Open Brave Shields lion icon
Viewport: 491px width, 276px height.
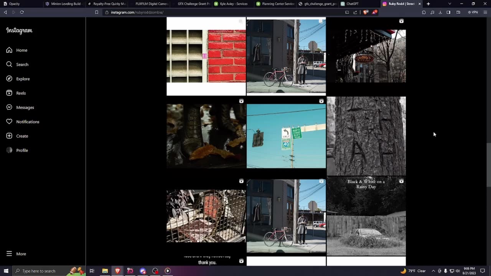(366, 12)
